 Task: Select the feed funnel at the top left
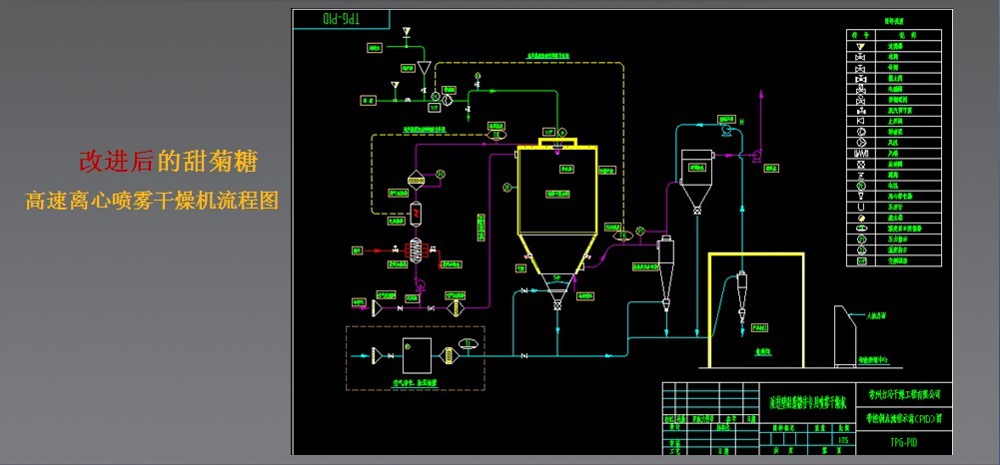click(424, 68)
